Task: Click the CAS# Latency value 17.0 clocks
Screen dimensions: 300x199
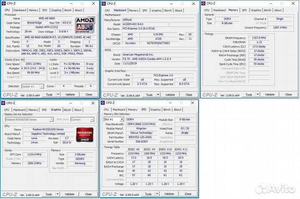Action: coord(259,47)
